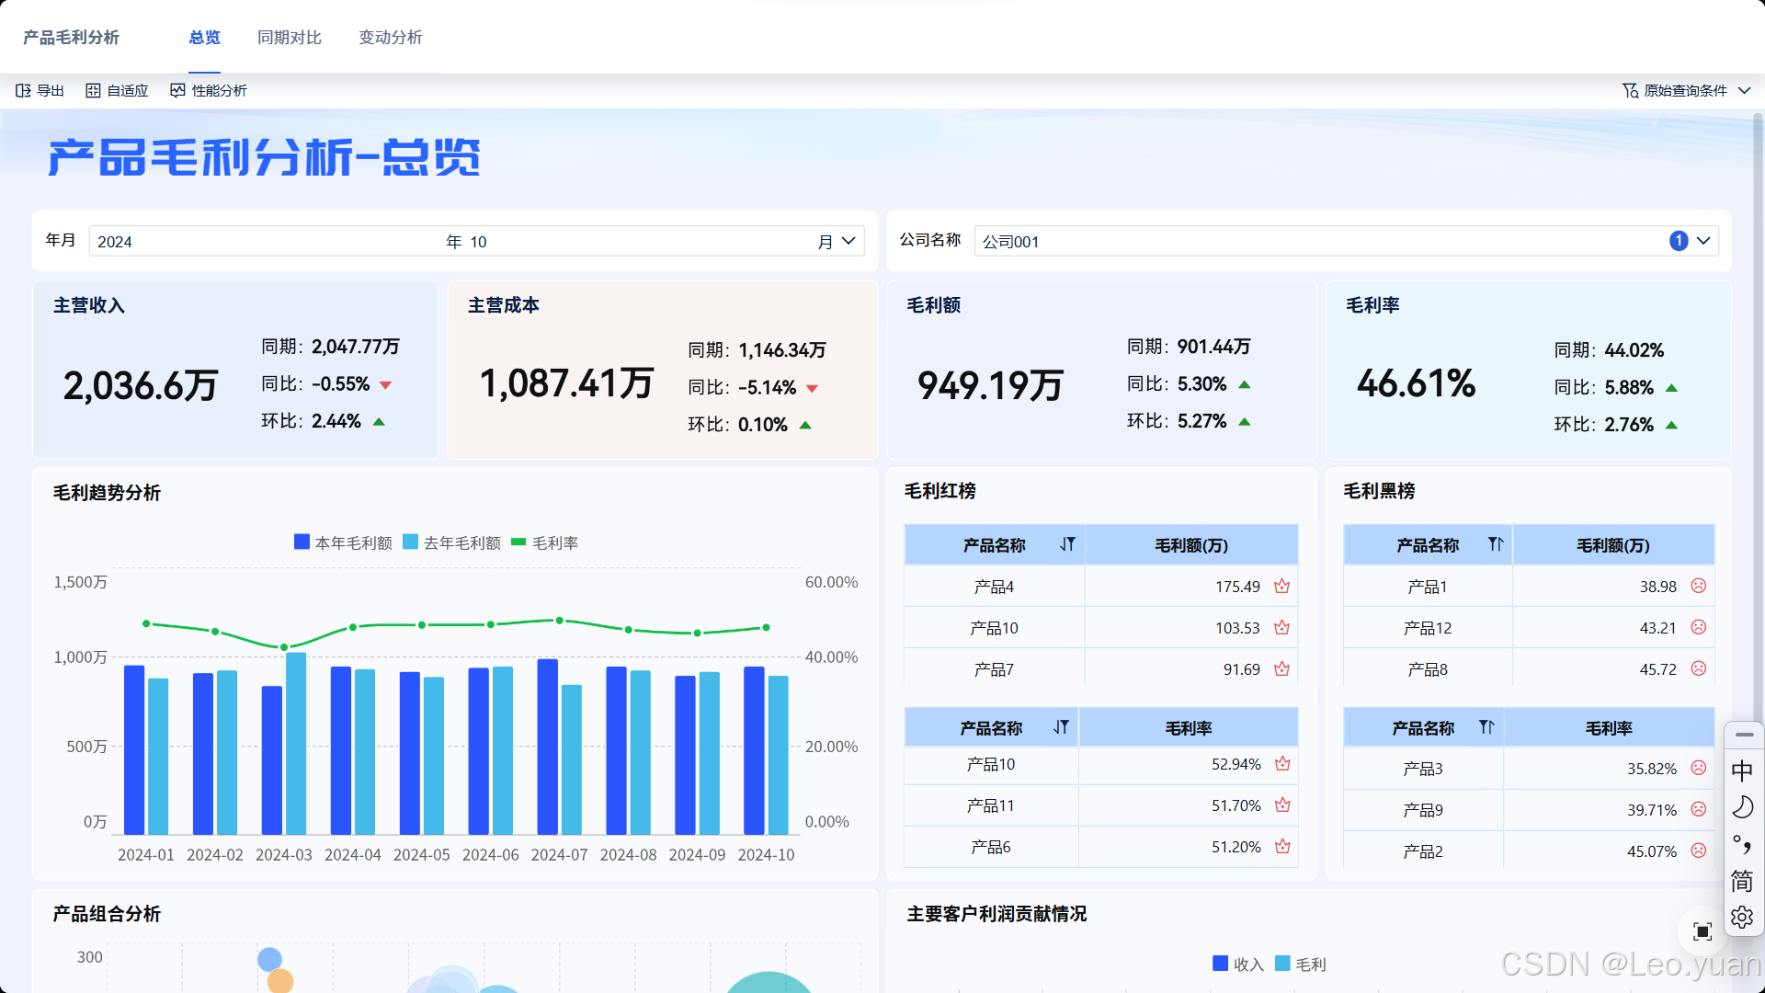Screen dimensions: 1765x993
Task: Click the 原始查询条件 filter icon
Action: pos(1630,90)
